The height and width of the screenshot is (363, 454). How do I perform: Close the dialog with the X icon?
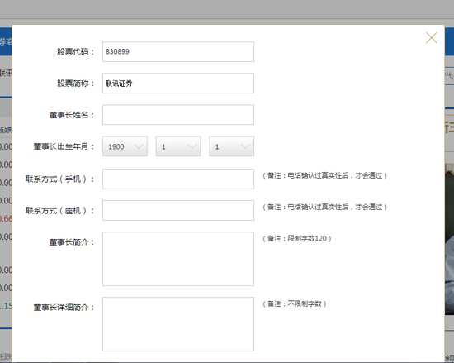pyautogui.click(x=431, y=38)
